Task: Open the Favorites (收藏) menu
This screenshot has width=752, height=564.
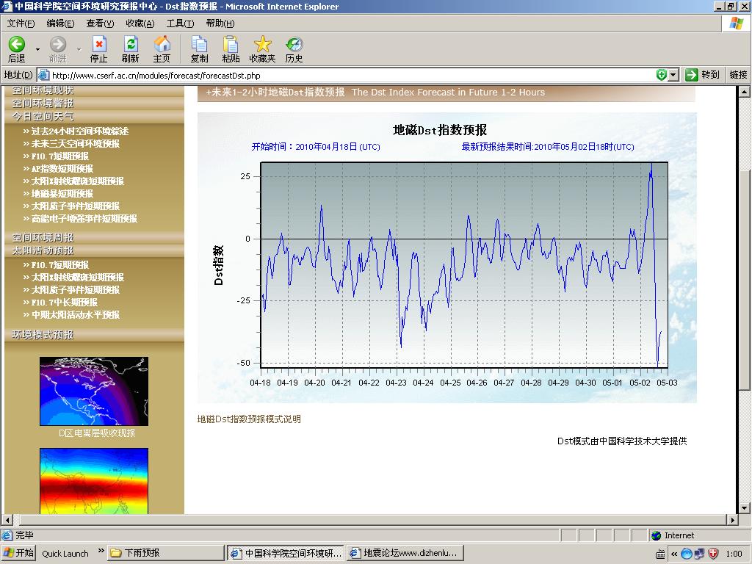Action: tap(140, 23)
